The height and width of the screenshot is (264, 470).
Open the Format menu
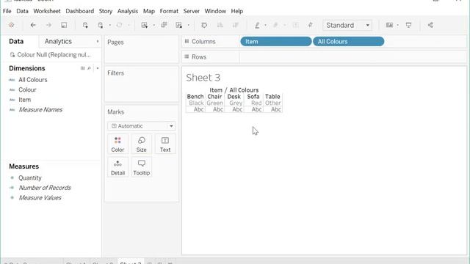pos(169,11)
